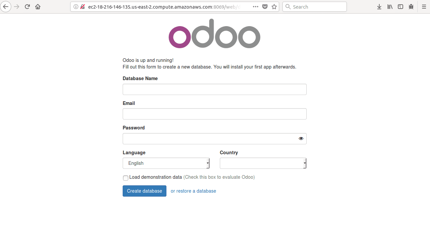This screenshot has width=430, height=235.
Task: Click the 'Email' field label
Action: click(129, 103)
